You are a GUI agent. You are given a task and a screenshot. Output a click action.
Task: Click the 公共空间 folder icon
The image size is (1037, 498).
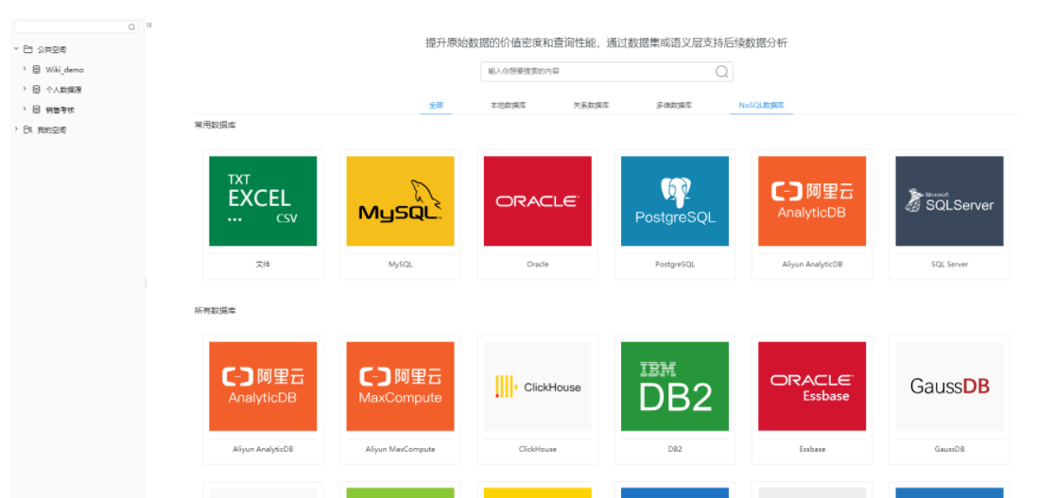(27, 49)
